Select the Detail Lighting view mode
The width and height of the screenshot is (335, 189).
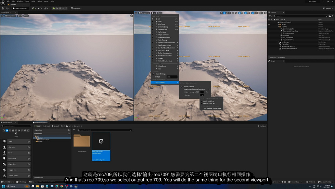(165, 27)
